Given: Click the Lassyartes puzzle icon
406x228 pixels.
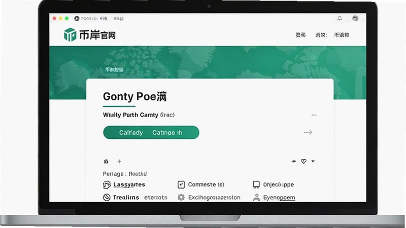Looking at the screenshot, I should pos(107,184).
